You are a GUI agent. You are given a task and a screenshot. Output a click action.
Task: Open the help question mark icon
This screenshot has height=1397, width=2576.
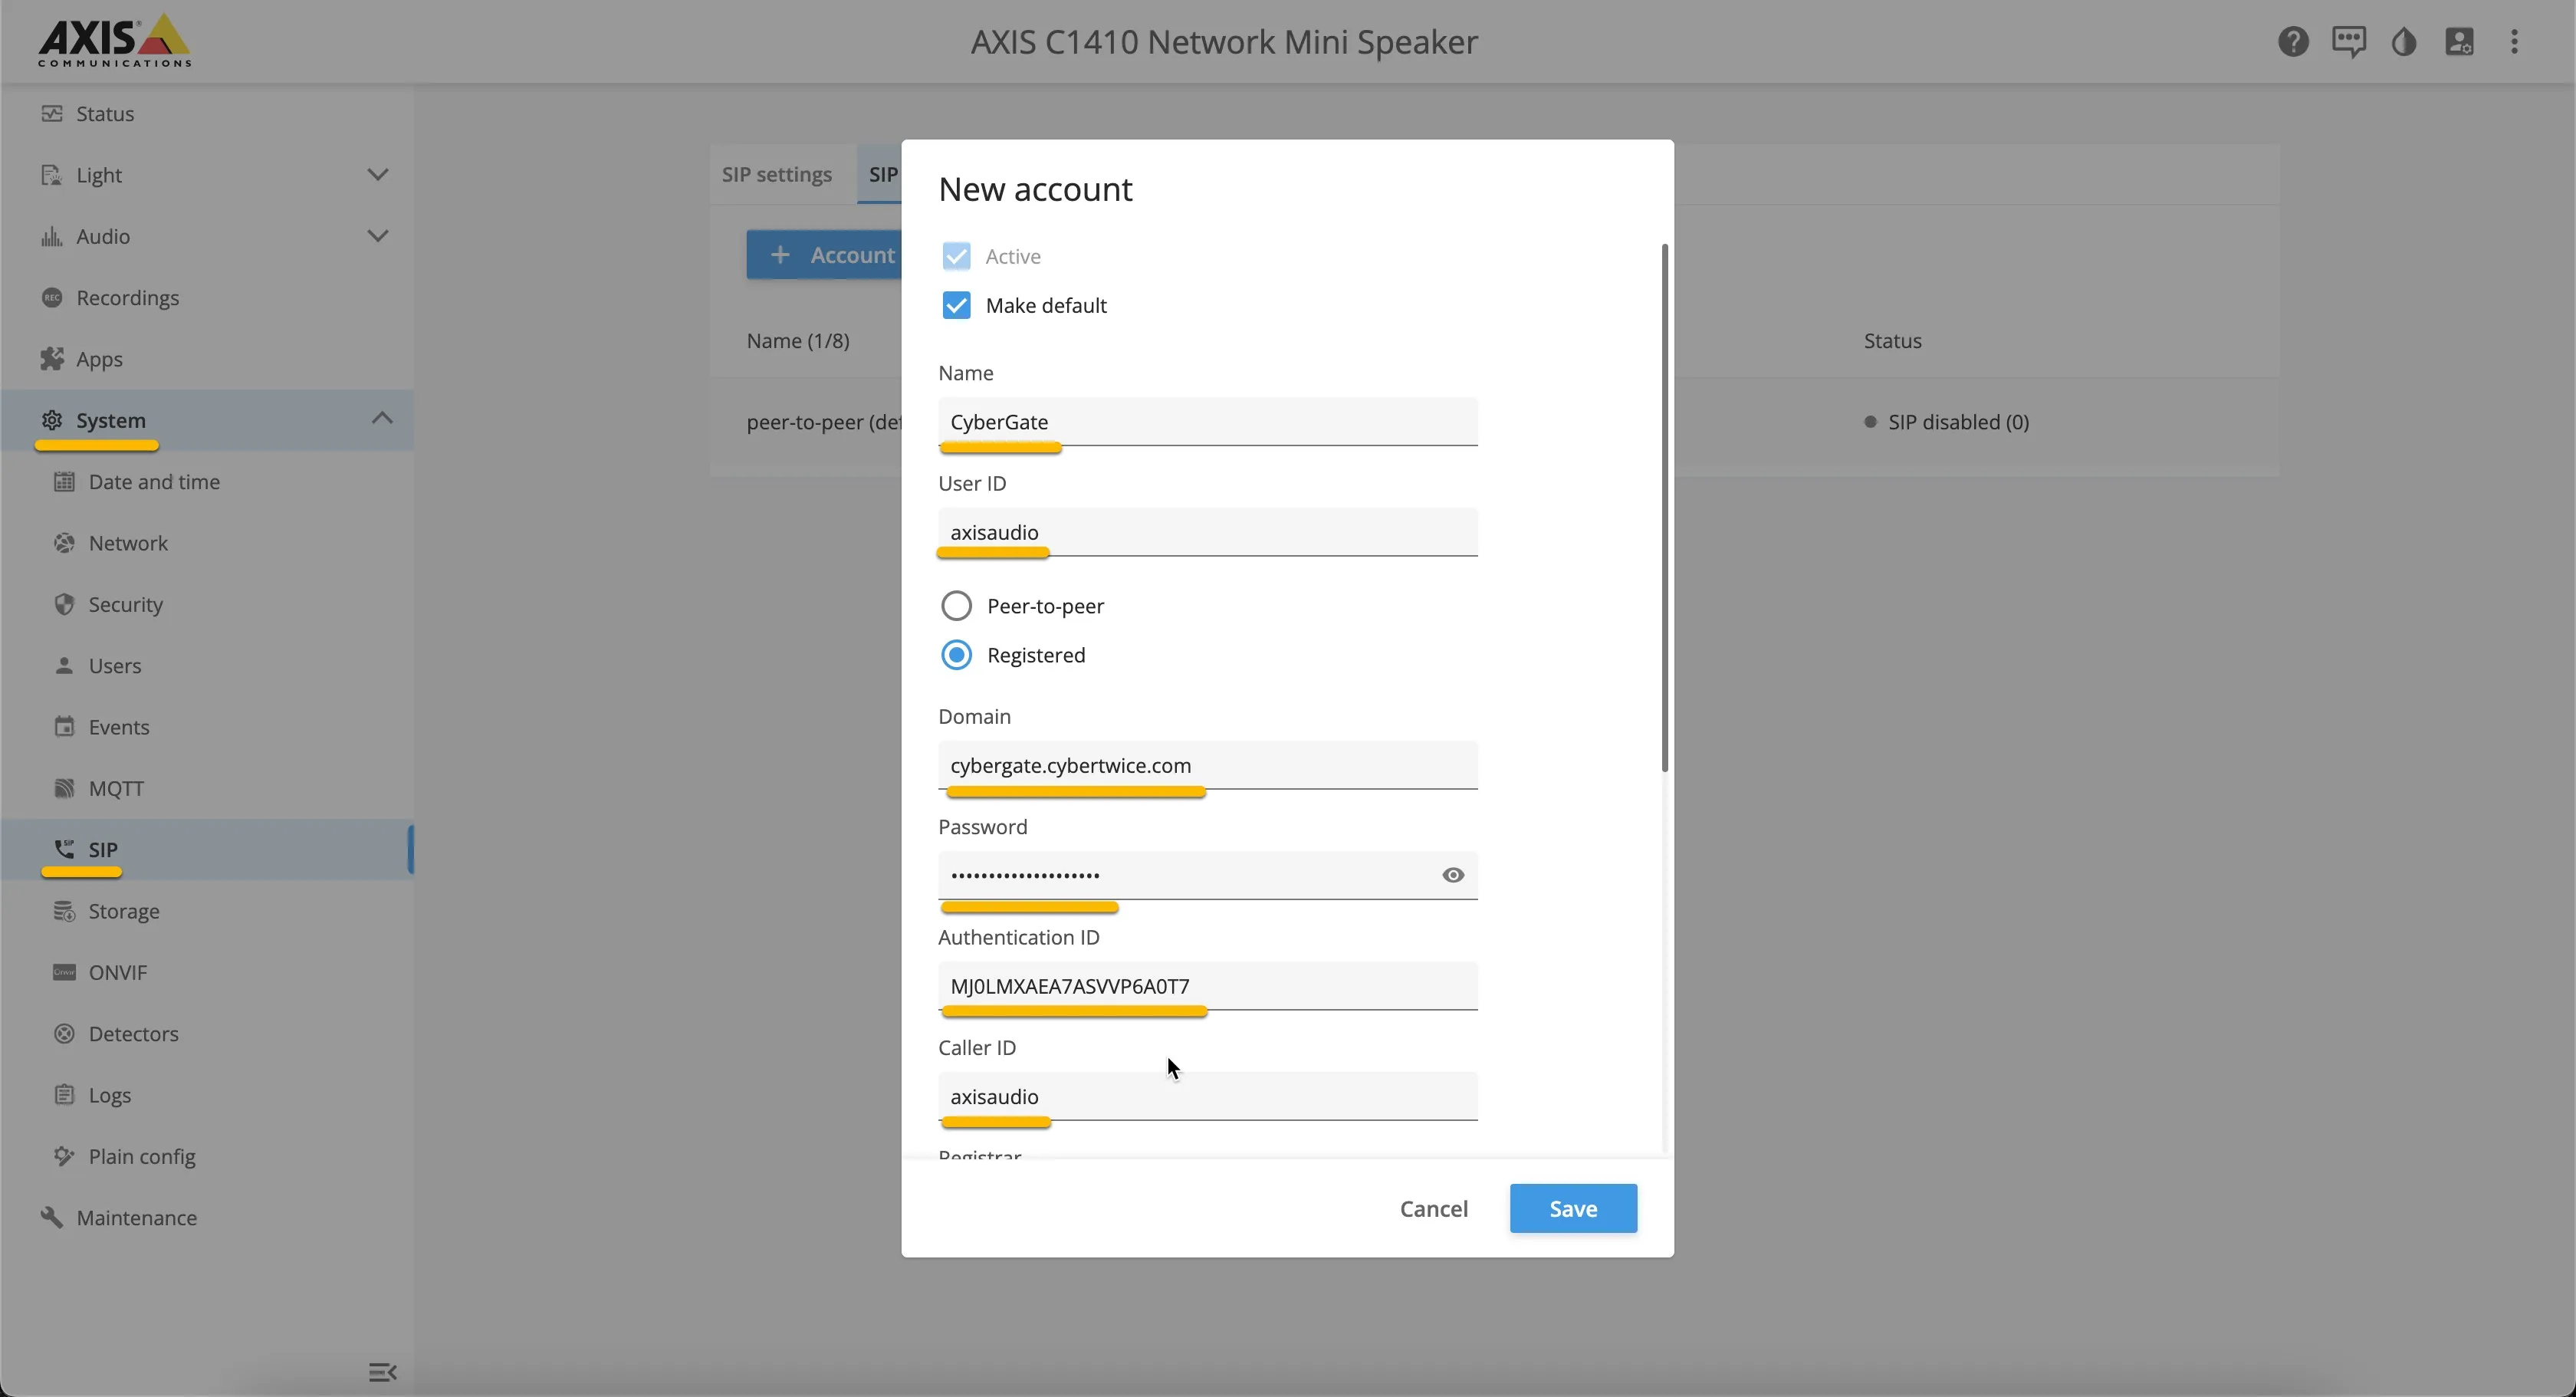coord(2293,42)
